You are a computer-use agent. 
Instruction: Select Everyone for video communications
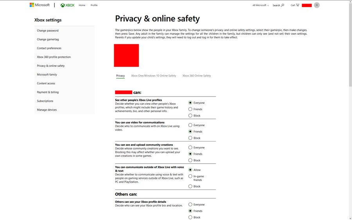tap(190, 125)
